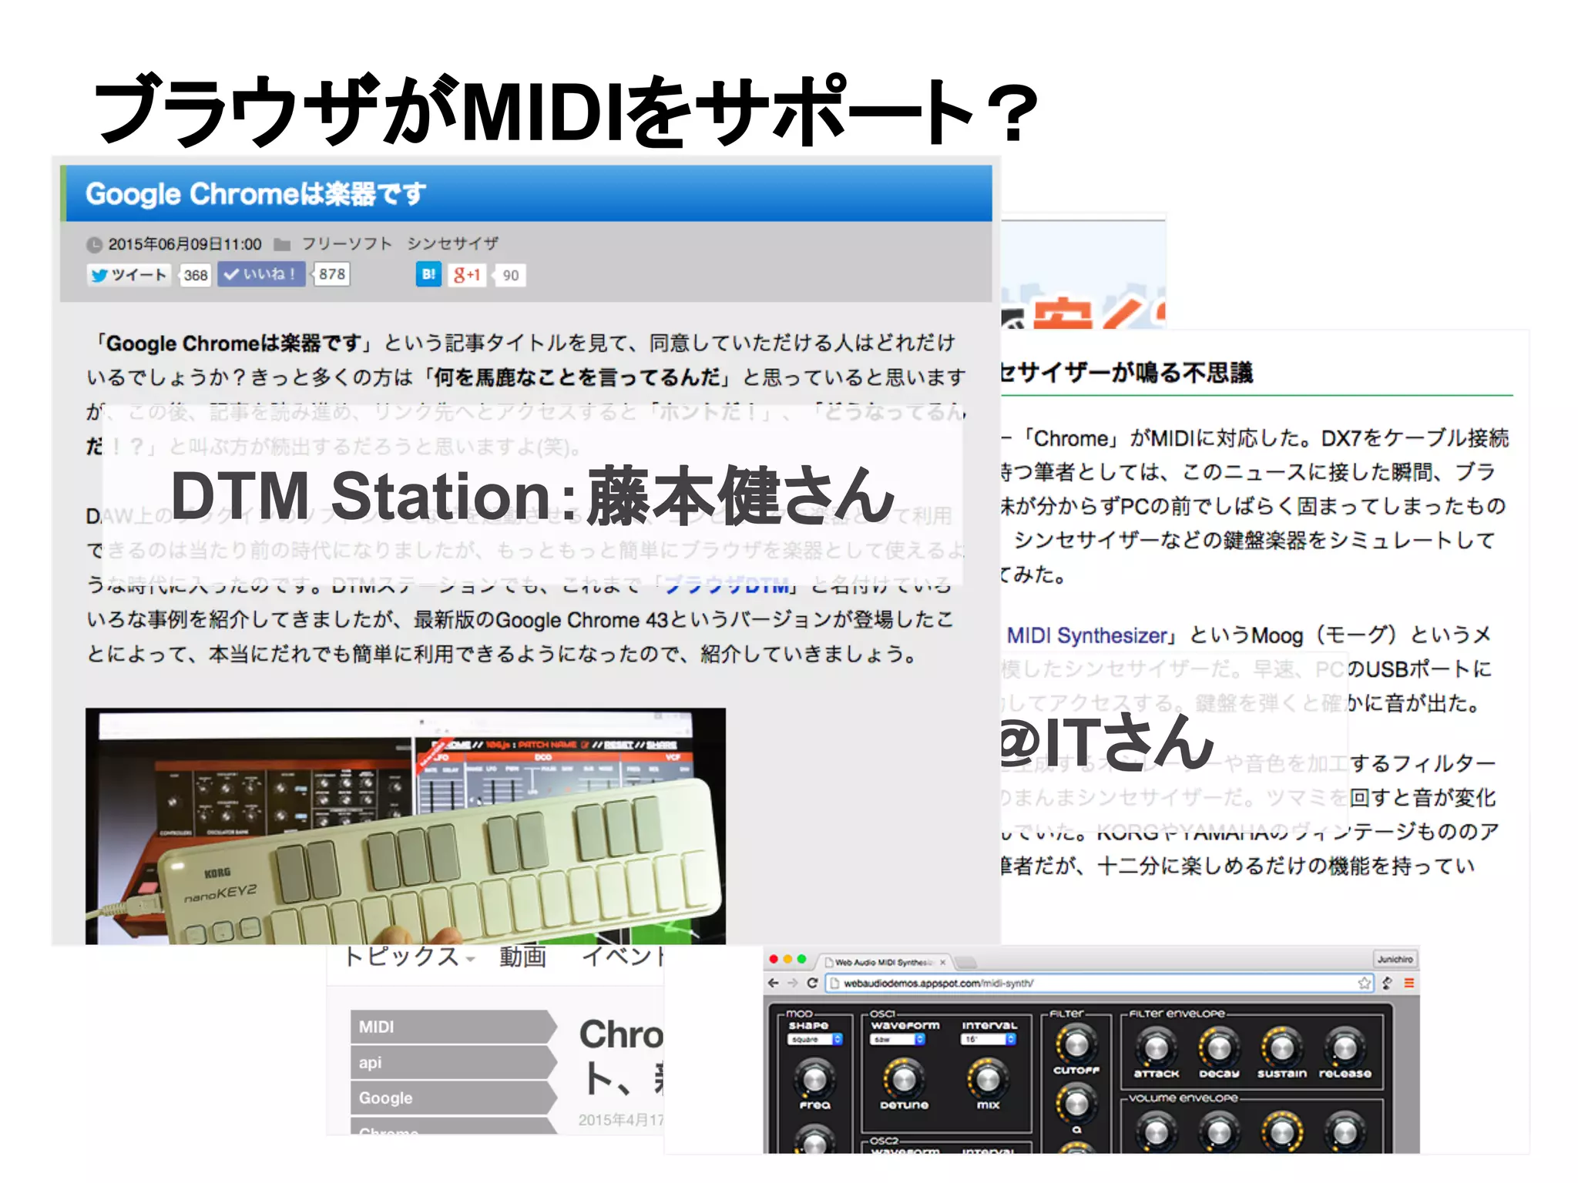Viewport: 1578px width, 1183px height.
Task: Click the like count 878
Action: click(x=332, y=274)
